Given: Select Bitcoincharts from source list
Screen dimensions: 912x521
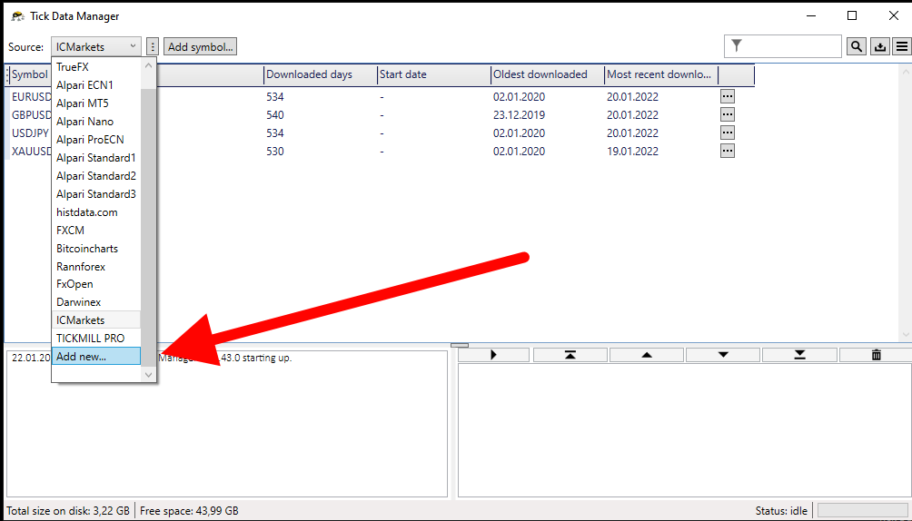Looking at the screenshot, I should point(87,248).
